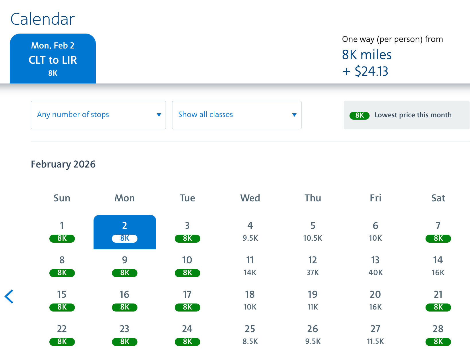Click the Lowest price this month legend
Screen dimensions: 470x358
click(x=406, y=115)
